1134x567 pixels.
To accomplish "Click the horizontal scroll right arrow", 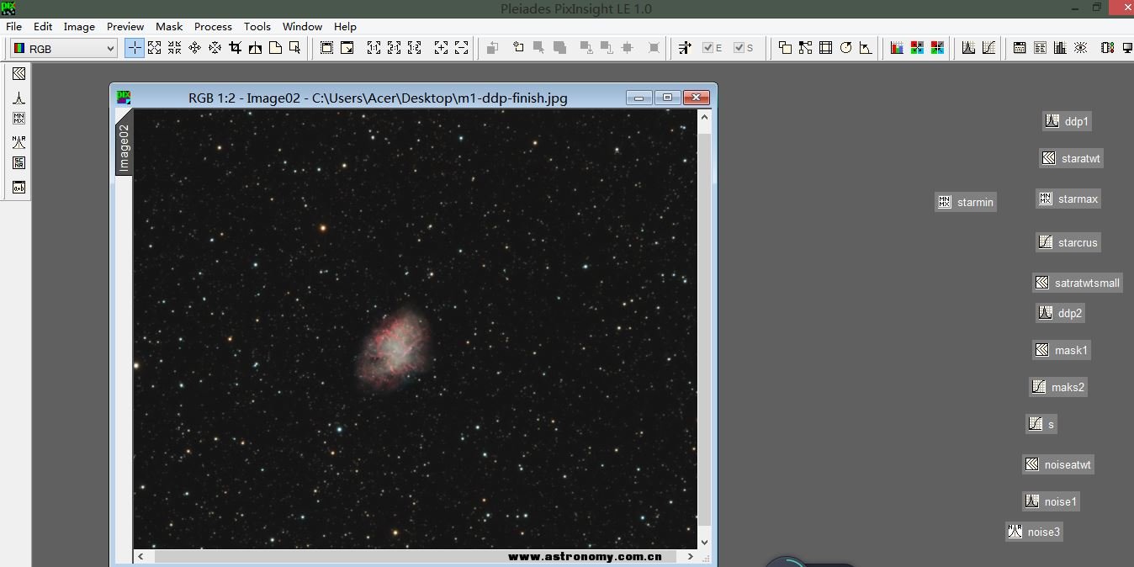I will (691, 556).
